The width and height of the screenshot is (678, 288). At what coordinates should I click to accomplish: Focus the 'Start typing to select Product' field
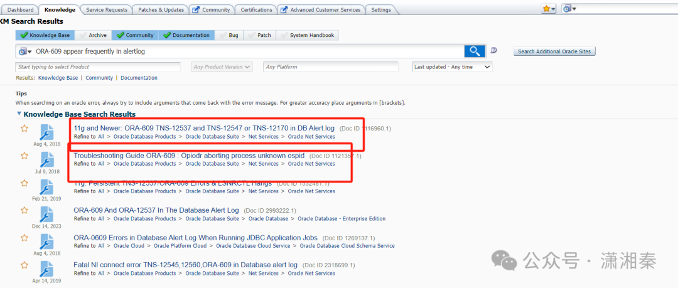click(x=98, y=67)
